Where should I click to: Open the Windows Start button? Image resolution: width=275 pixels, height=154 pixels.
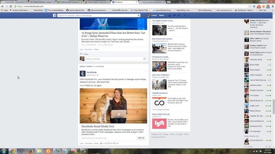point(4,151)
